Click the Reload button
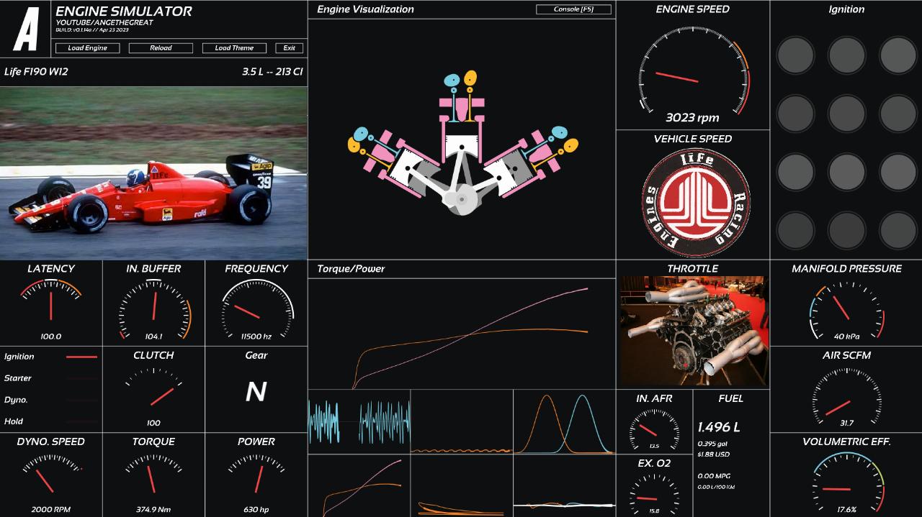The image size is (922, 517). click(x=161, y=48)
